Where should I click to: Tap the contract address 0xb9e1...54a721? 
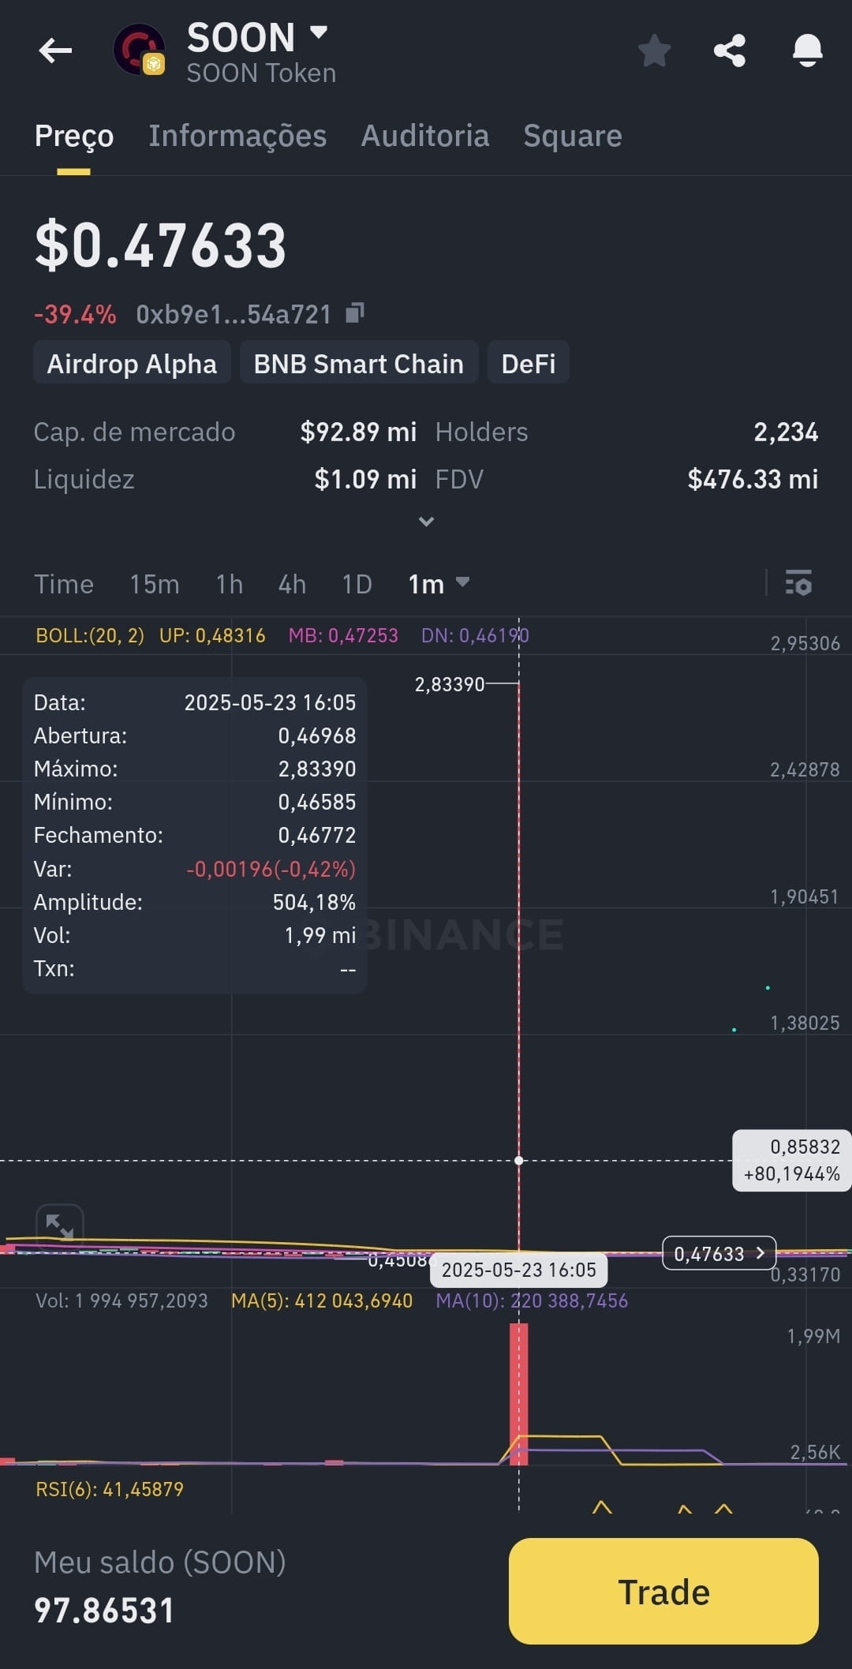pyautogui.click(x=234, y=314)
